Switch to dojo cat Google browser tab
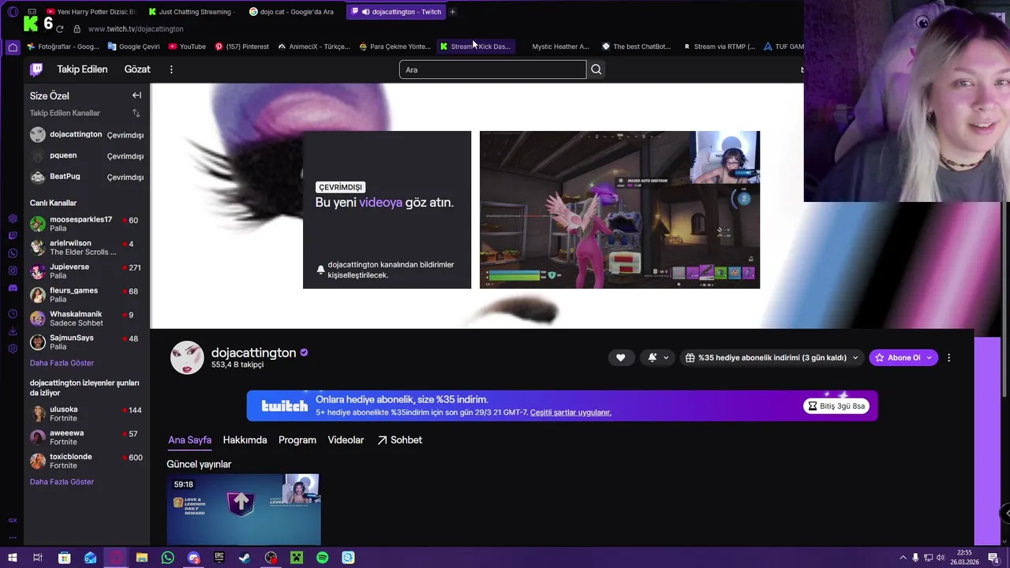The width and height of the screenshot is (1010, 568). pos(292,12)
